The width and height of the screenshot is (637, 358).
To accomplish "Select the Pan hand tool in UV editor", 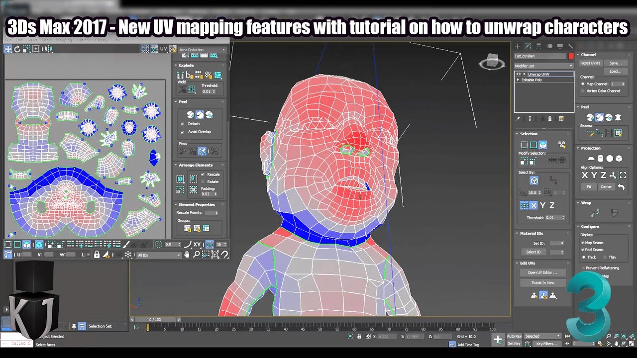I will (187, 255).
